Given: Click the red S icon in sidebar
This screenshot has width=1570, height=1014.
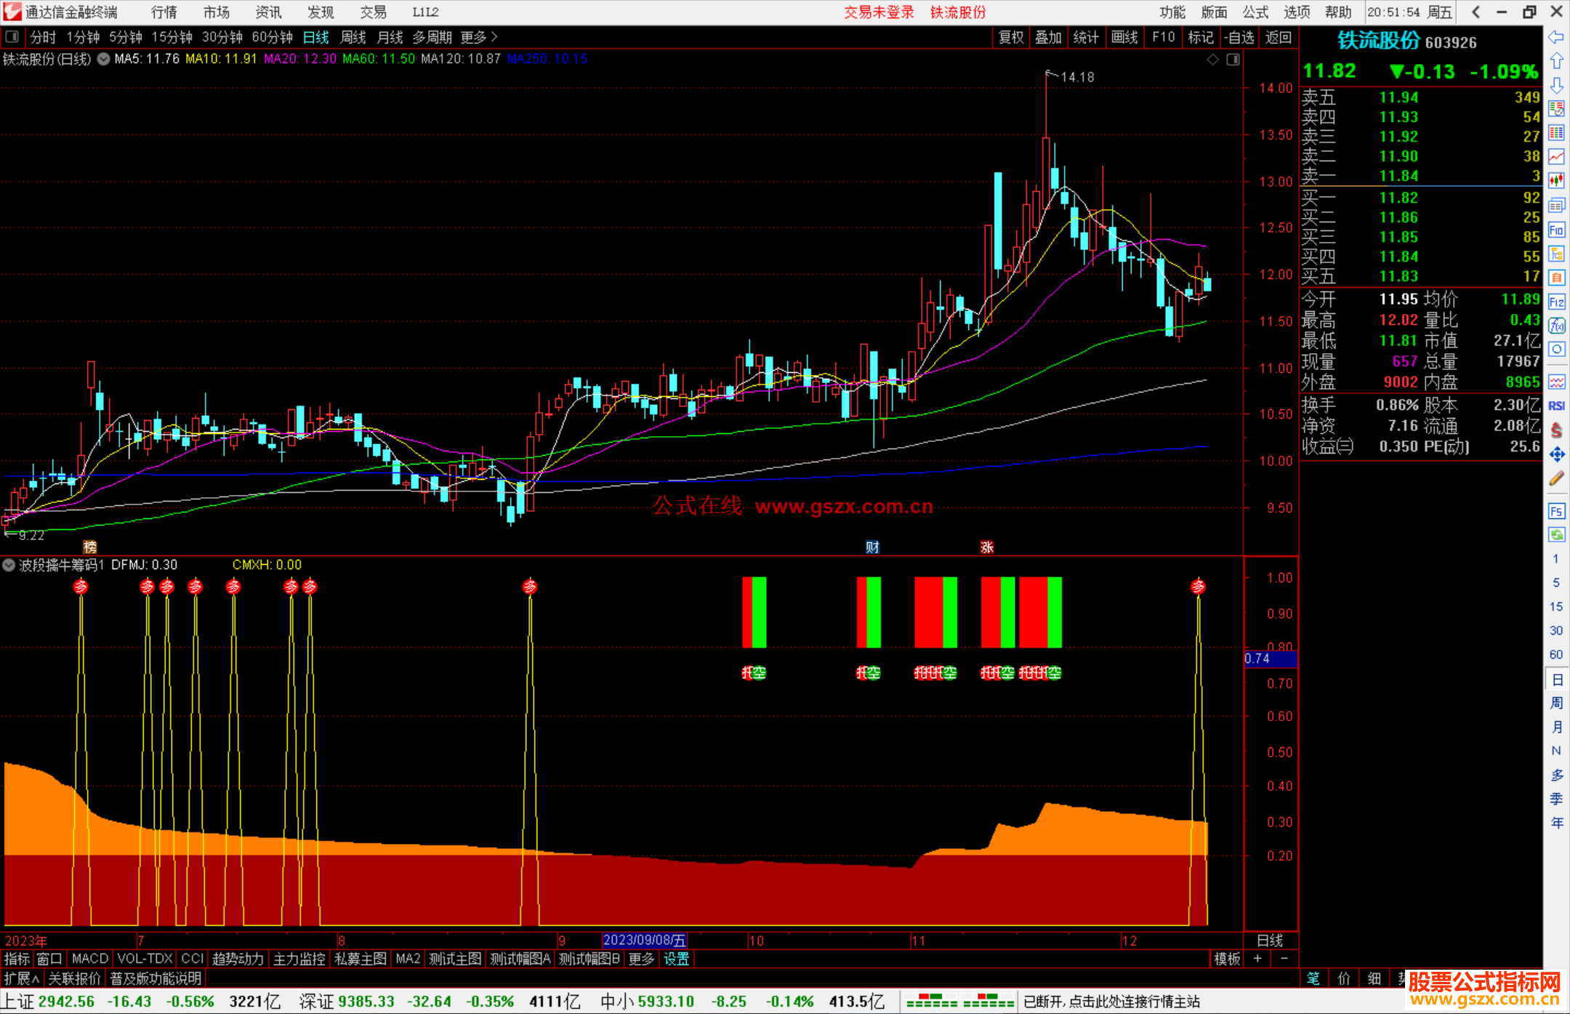Looking at the screenshot, I should (1556, 430).
